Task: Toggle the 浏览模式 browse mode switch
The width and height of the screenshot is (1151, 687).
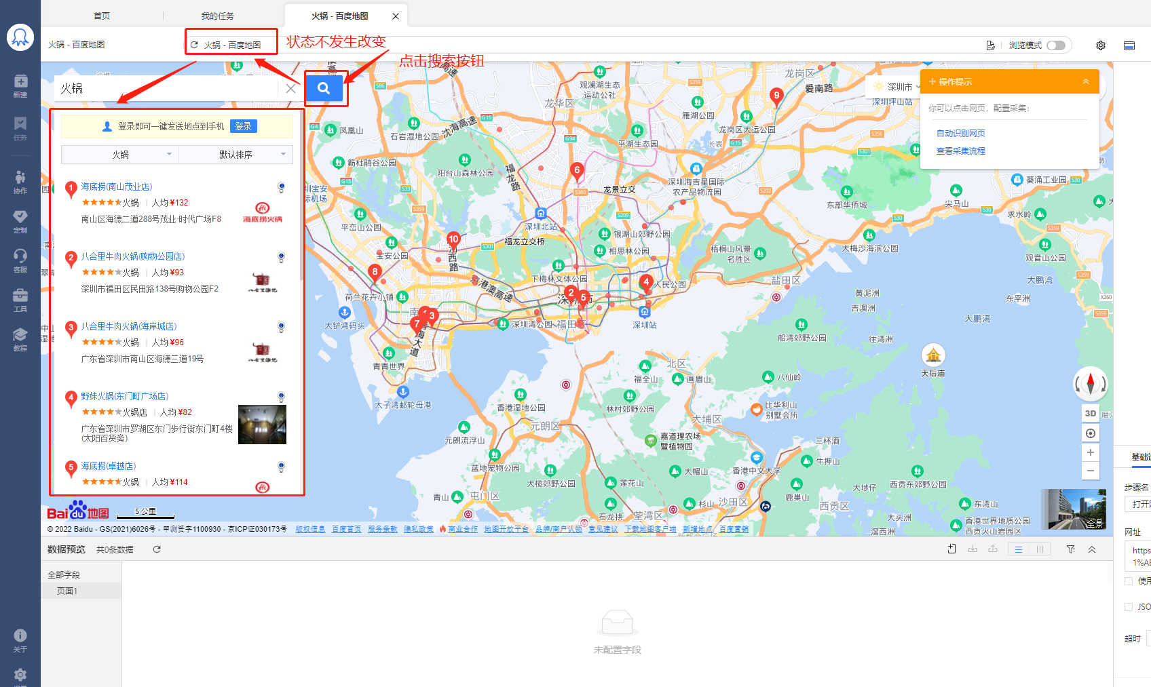Action: (1056, 45)
